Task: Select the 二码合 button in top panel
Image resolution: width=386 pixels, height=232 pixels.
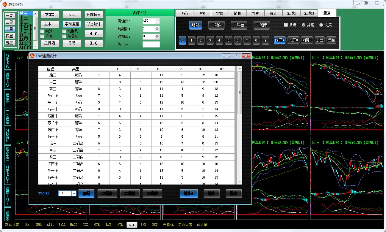Action: coord(216,25)
